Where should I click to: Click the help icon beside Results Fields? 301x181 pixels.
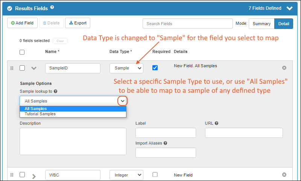52,7
